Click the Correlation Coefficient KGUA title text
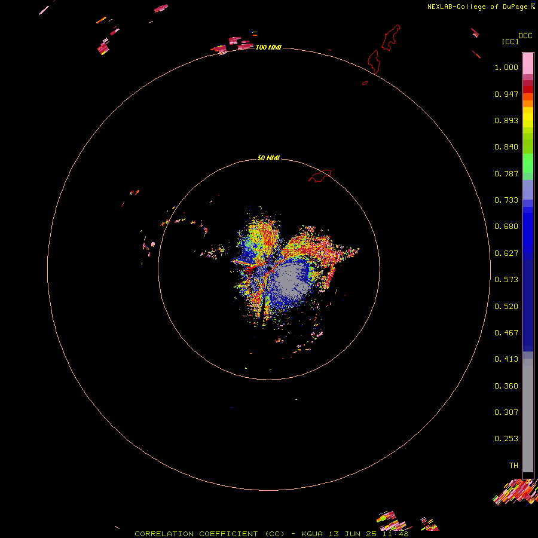The image size is (538, 538). [271, 534]
